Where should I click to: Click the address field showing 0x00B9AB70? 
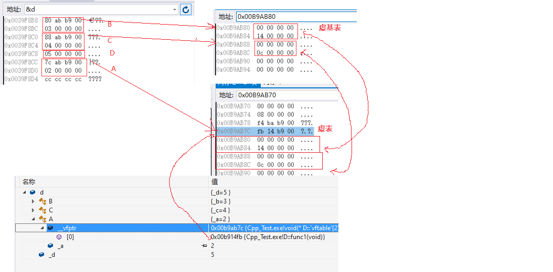tap(286, 95)
